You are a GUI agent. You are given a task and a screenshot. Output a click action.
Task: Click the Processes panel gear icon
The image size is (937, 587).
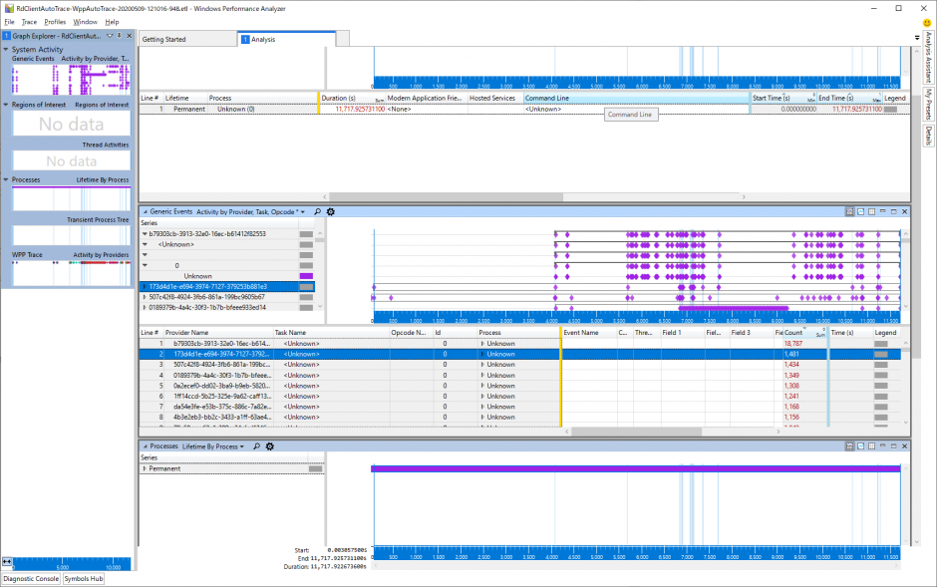[269, 447]
